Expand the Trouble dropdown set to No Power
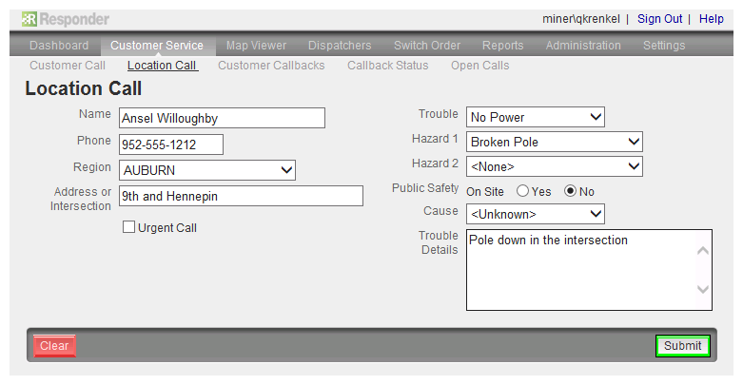 click(536, 117)
